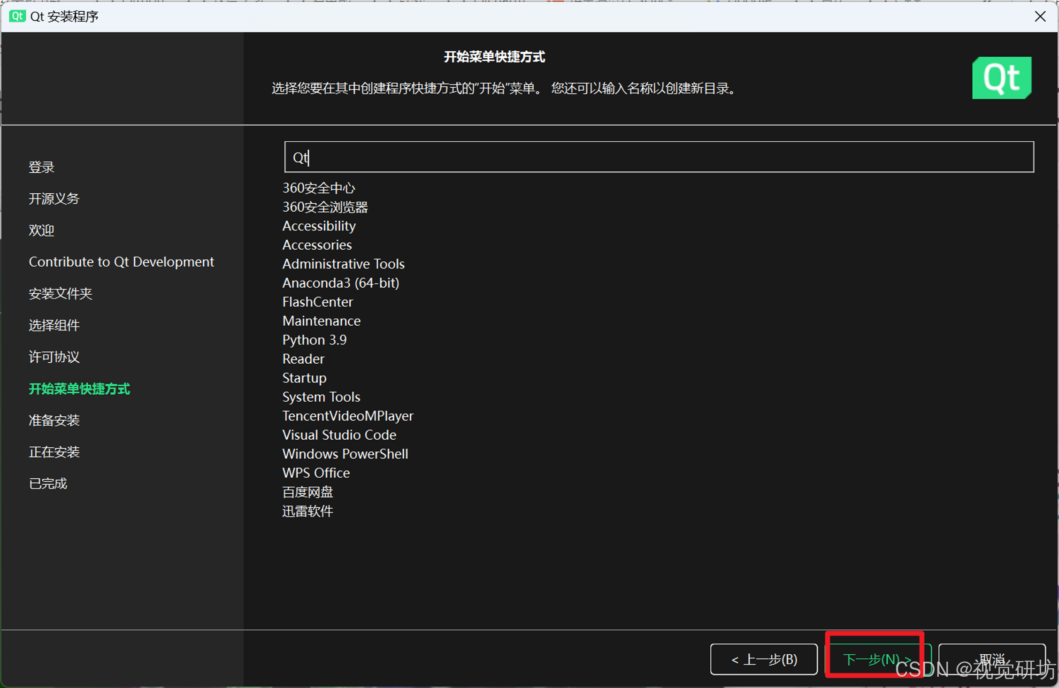Cancel installation with 取消 button

[991, 659]
